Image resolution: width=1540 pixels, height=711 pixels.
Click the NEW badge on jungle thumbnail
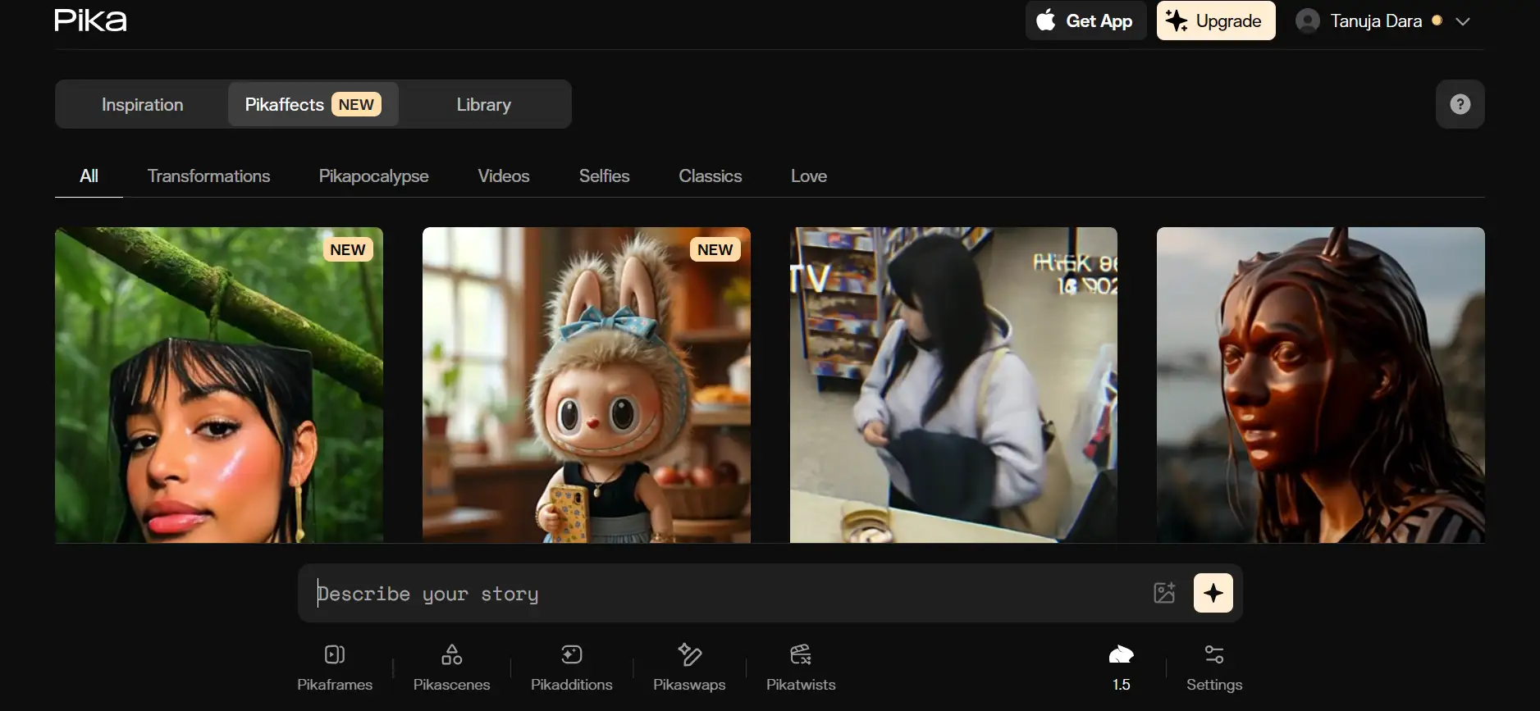348,250
